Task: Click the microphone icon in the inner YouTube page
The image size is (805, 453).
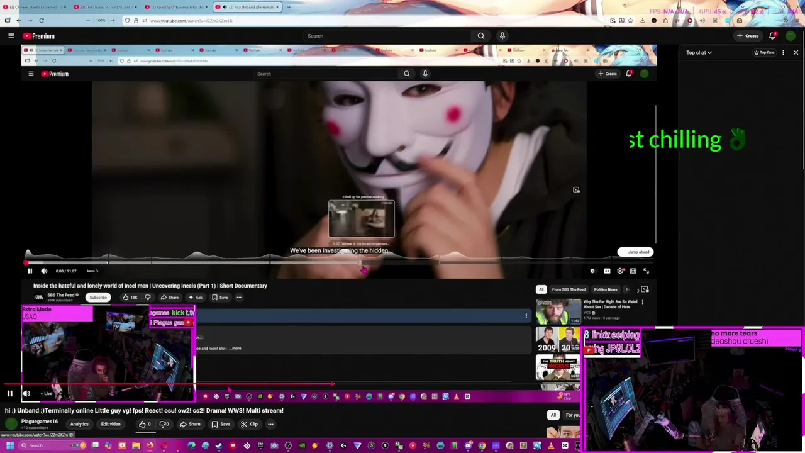Action: point(425,74)
